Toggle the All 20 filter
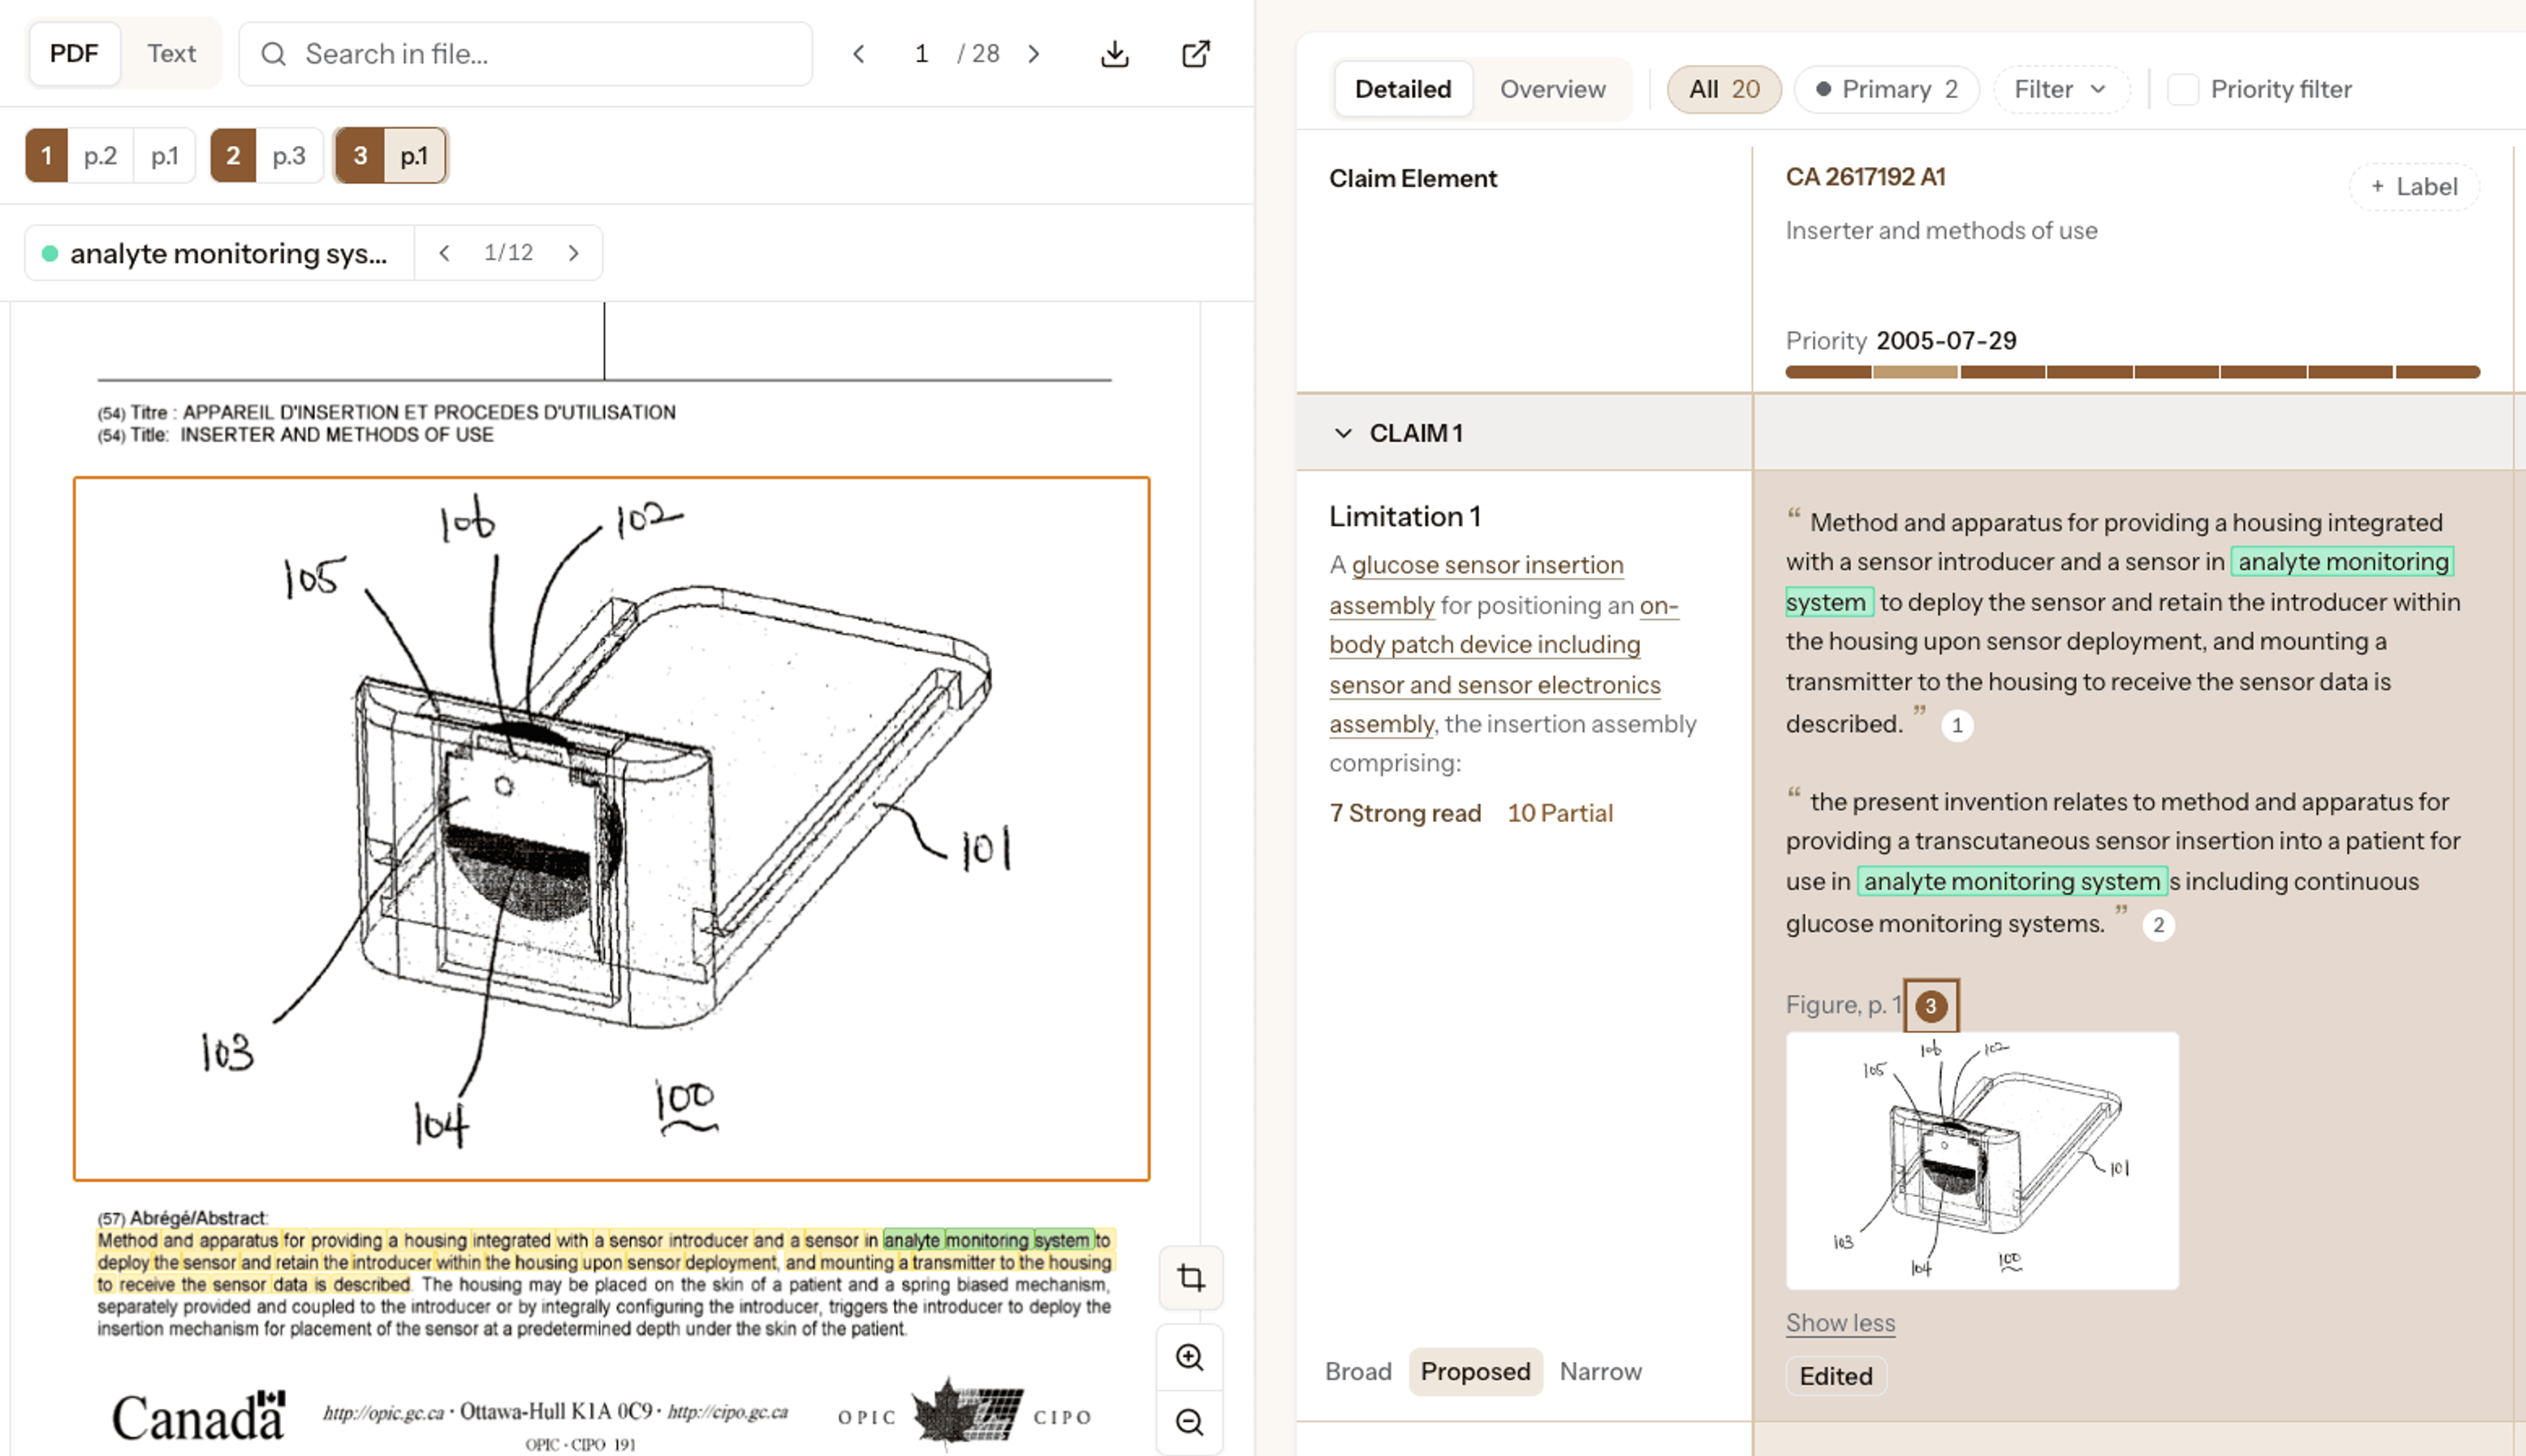The width and height of the screenshot is (2526, 1456). pos(1723,89)
